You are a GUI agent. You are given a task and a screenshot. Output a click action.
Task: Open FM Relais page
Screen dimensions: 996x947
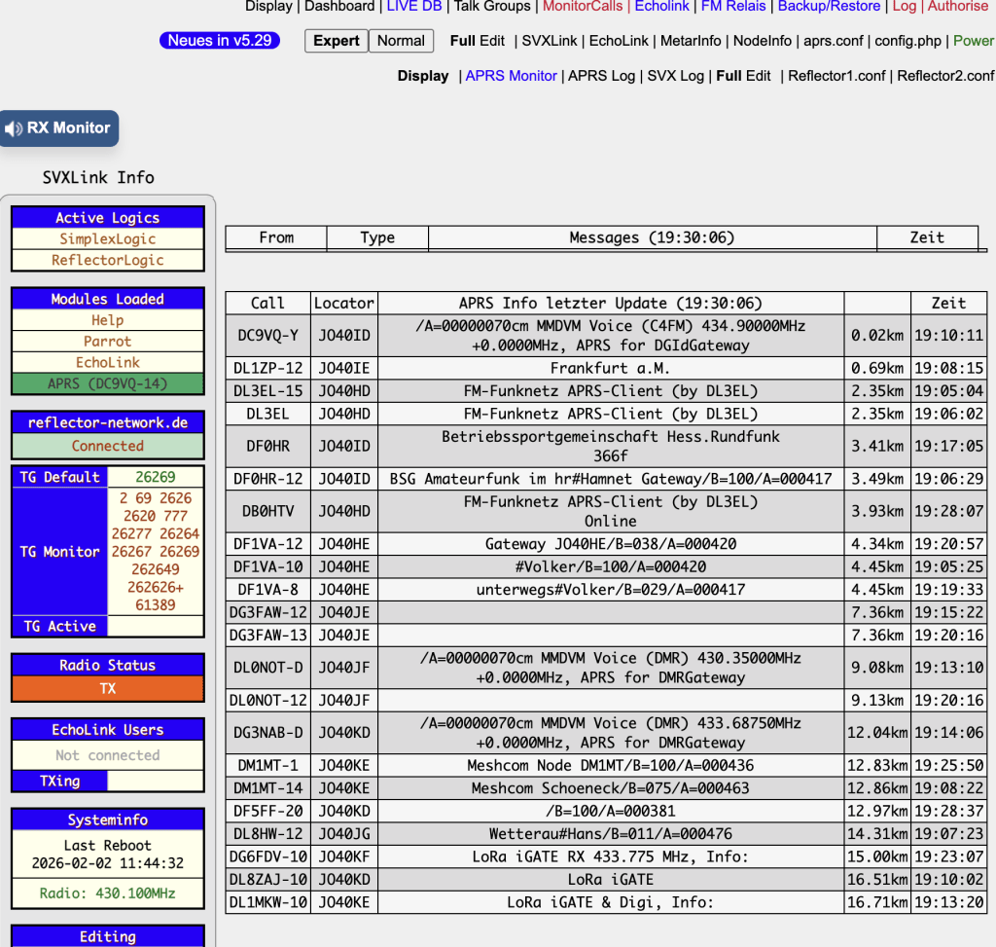point(733,7)
